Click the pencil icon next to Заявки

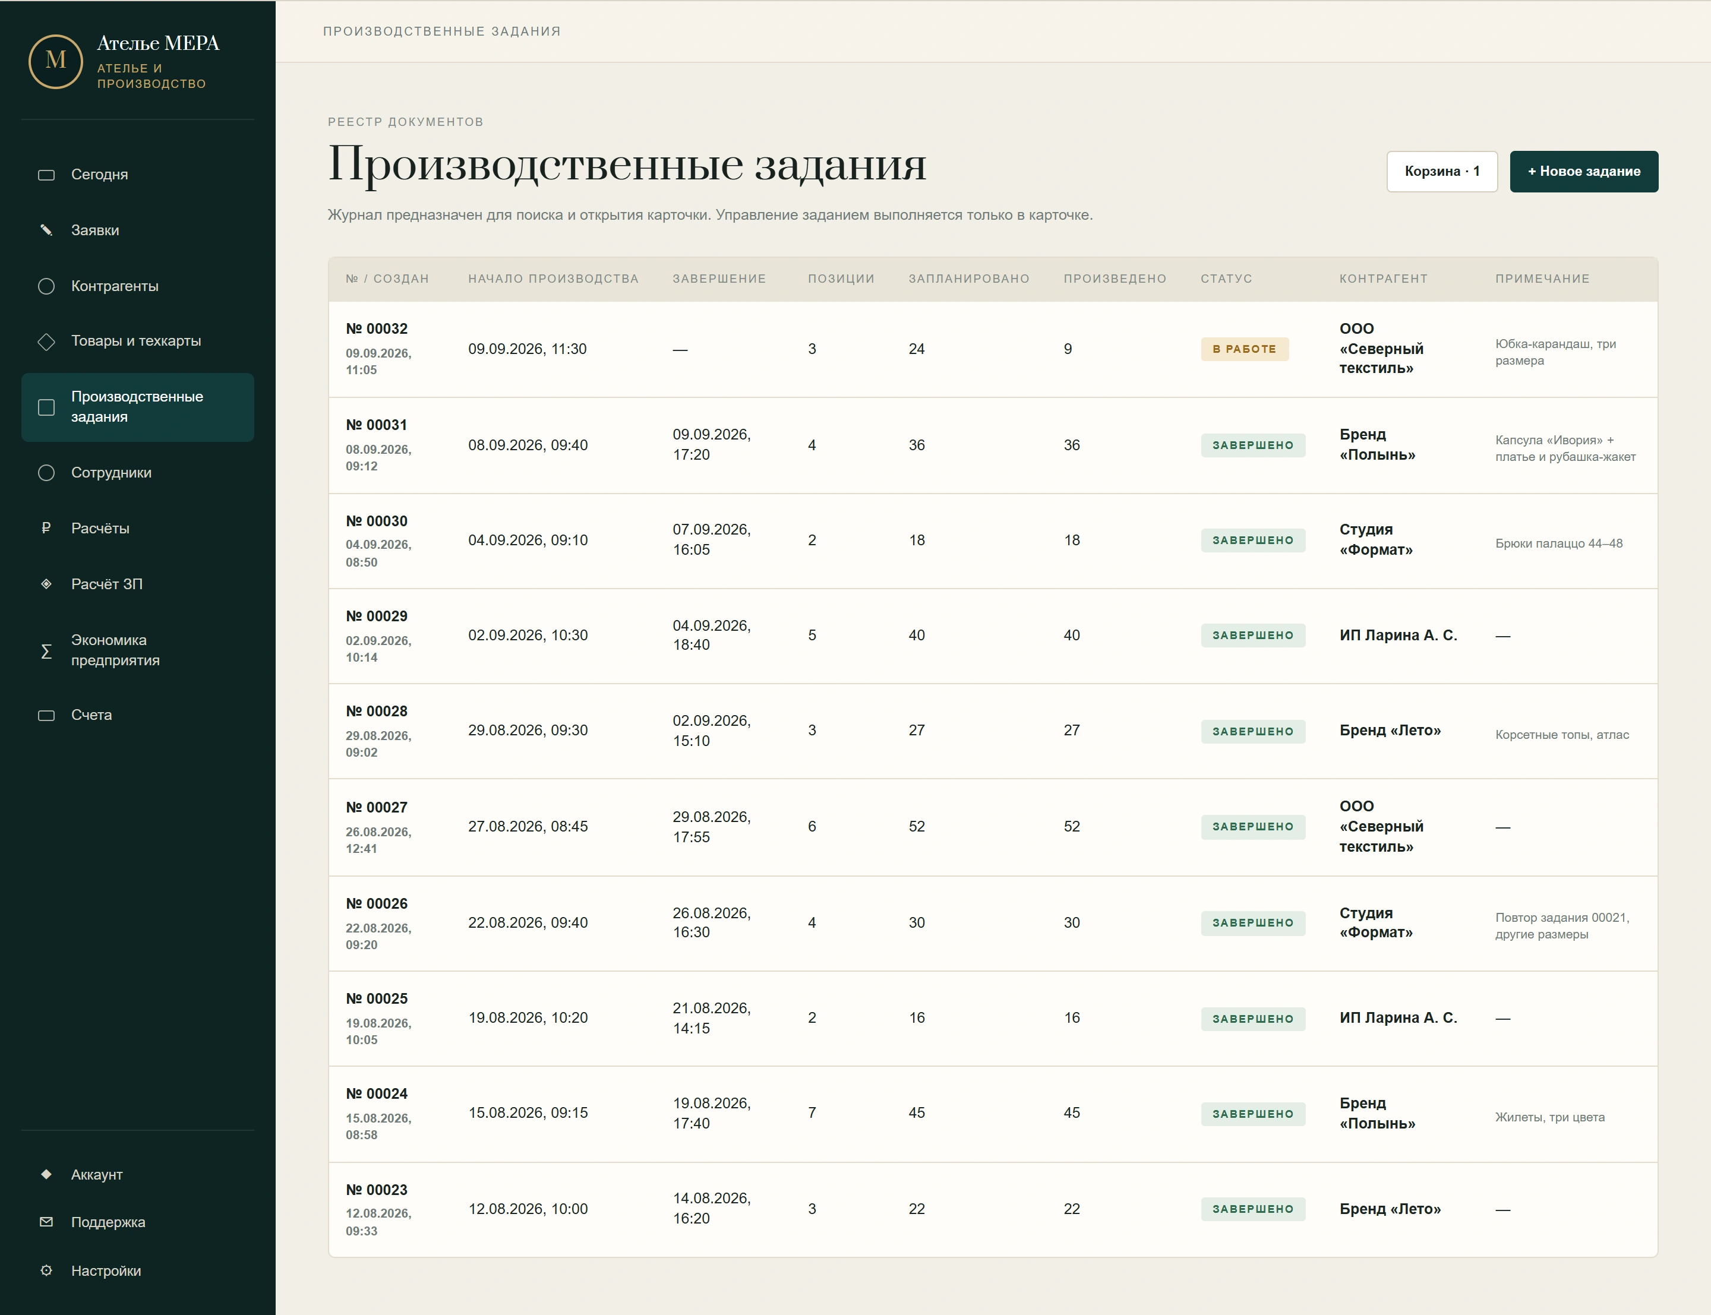[x=46, y=230]
